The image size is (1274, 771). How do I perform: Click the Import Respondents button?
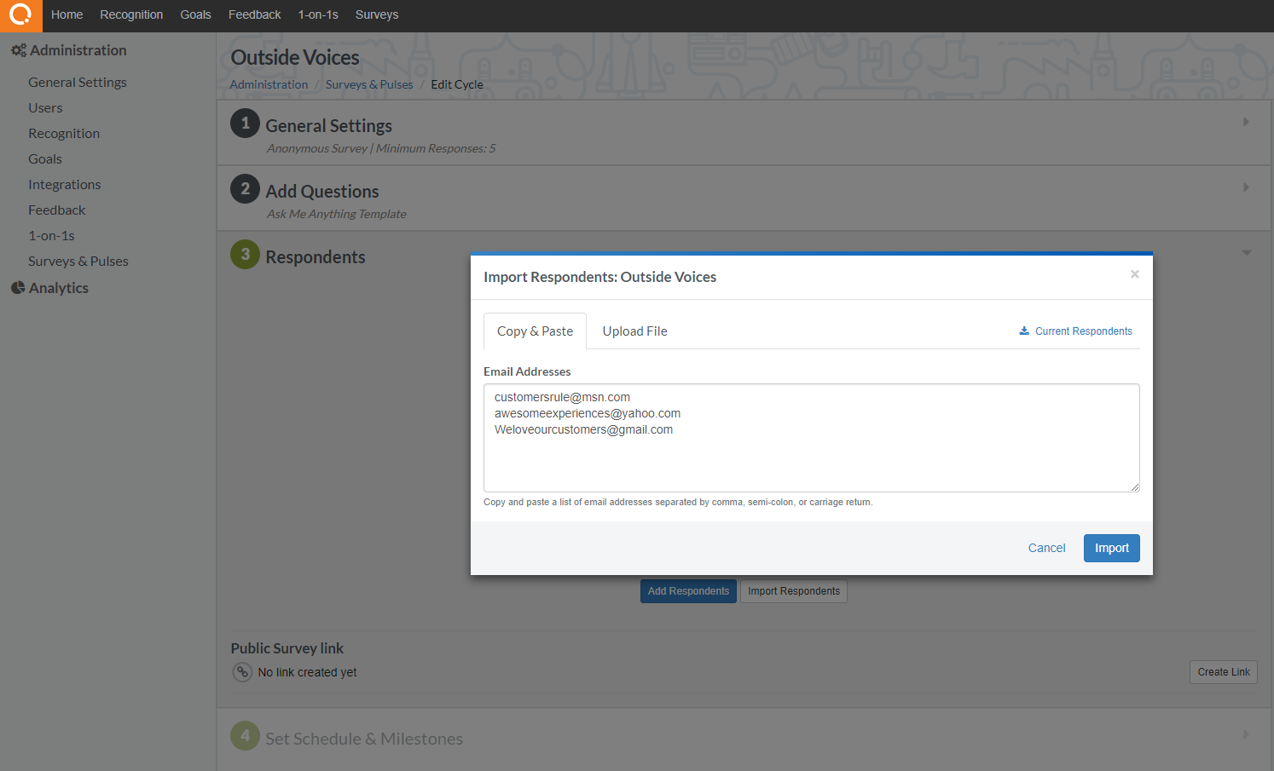click(794, 591)
